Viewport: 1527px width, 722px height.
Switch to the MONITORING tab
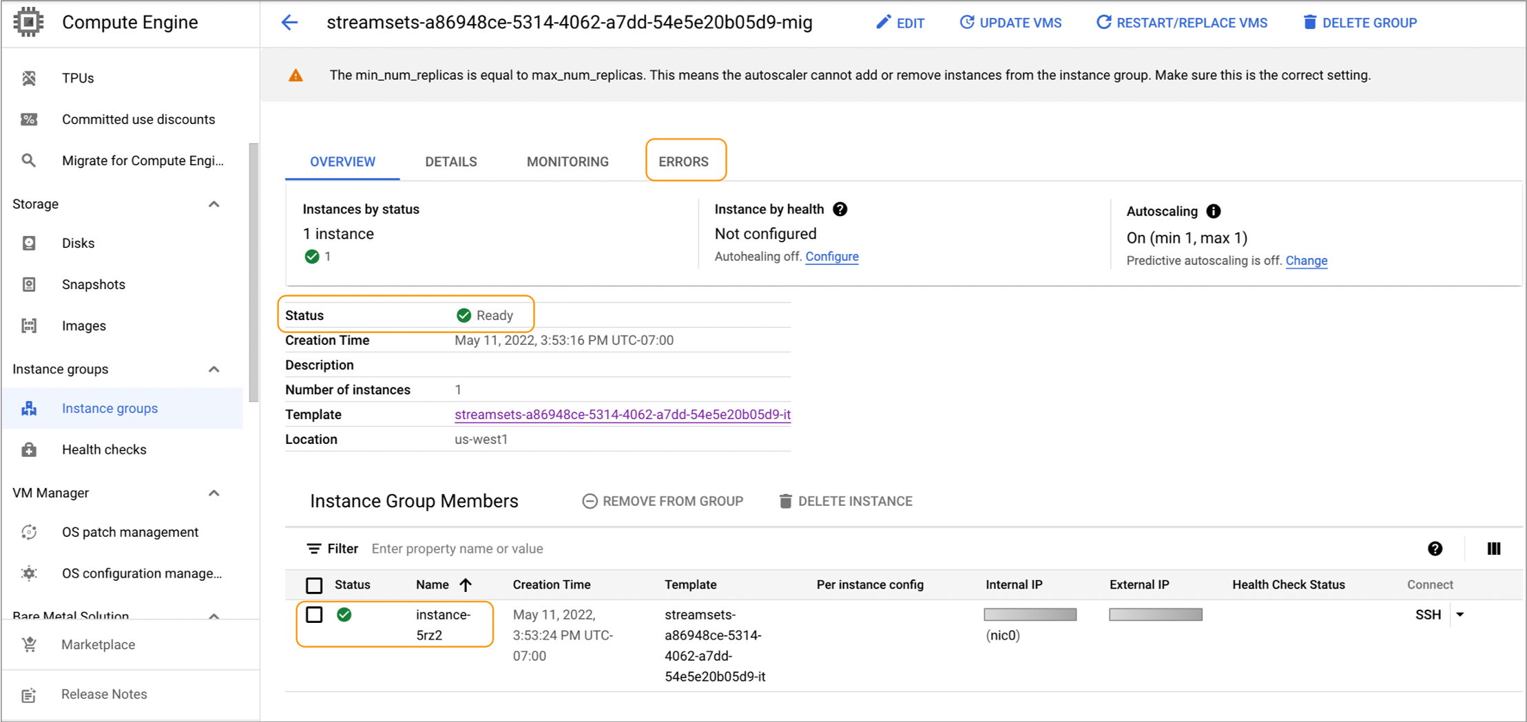pyautogui.click(x=568, y=162)
